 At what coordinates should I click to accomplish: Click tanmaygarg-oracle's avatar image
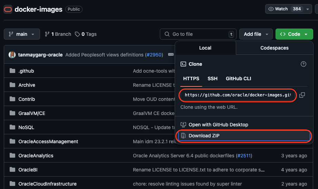(x=12, y=55)
